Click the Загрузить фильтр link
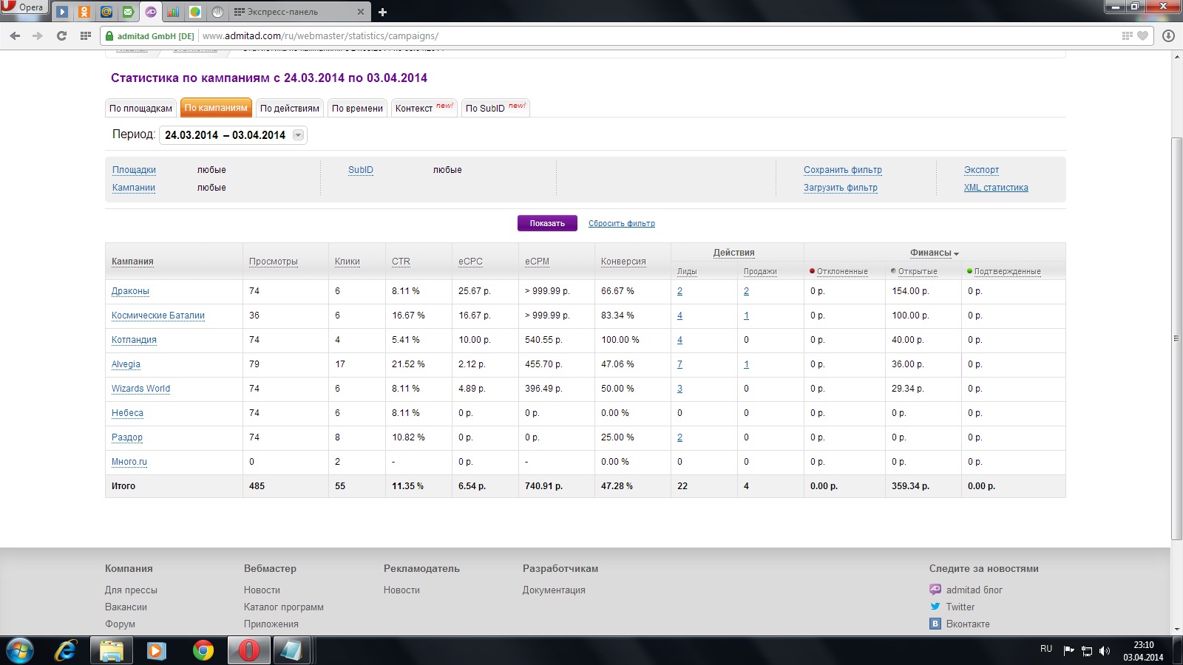Viewport: 1183px width, 665px height. click(x=841, y=188)
